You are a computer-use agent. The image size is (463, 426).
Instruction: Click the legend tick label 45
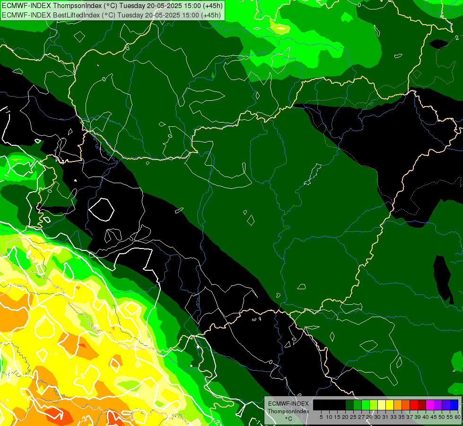pos(434,417)
